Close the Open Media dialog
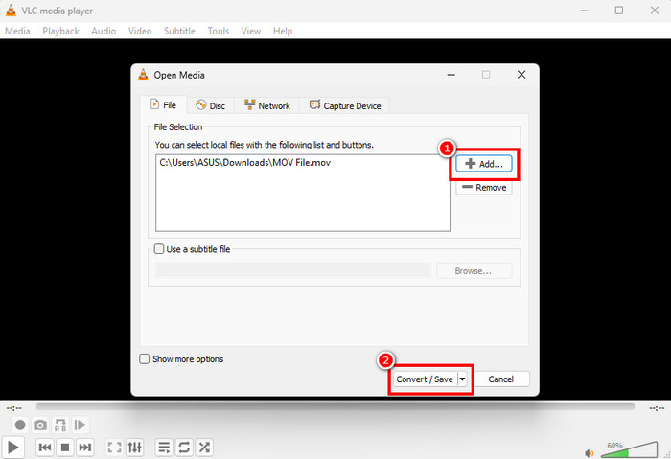Image resolution: width=671 pixels, height=459 pixels. [x=521, y=75]
